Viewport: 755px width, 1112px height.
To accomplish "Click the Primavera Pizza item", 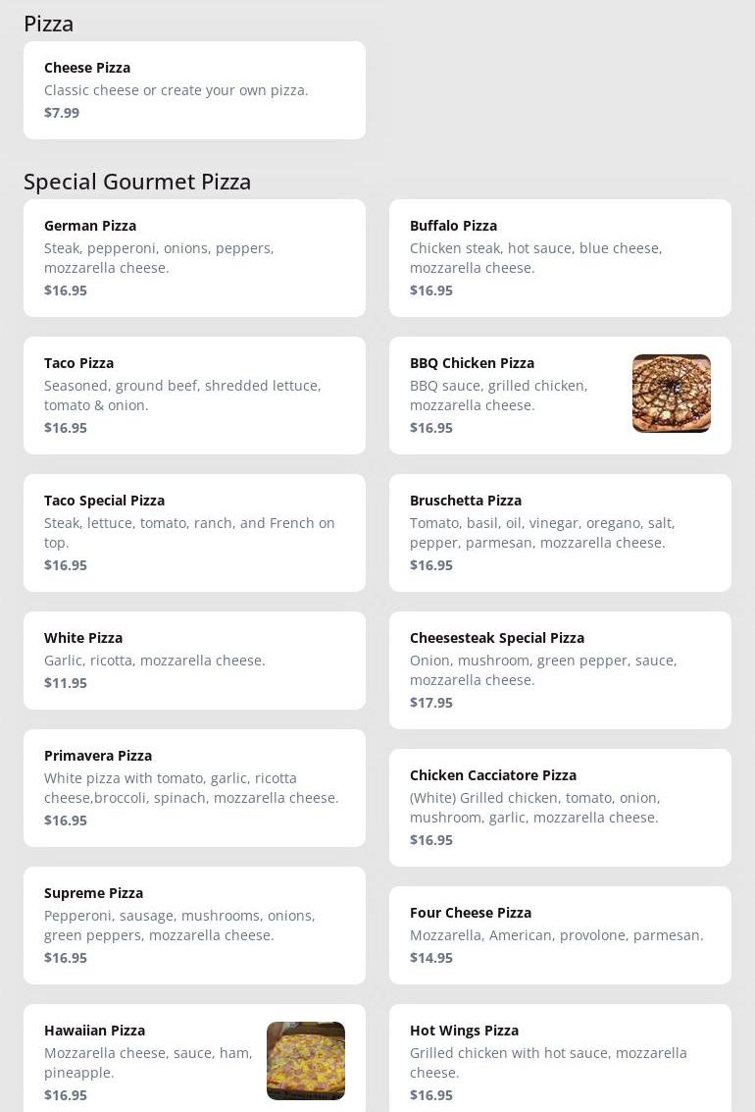I will pos(194,788).
